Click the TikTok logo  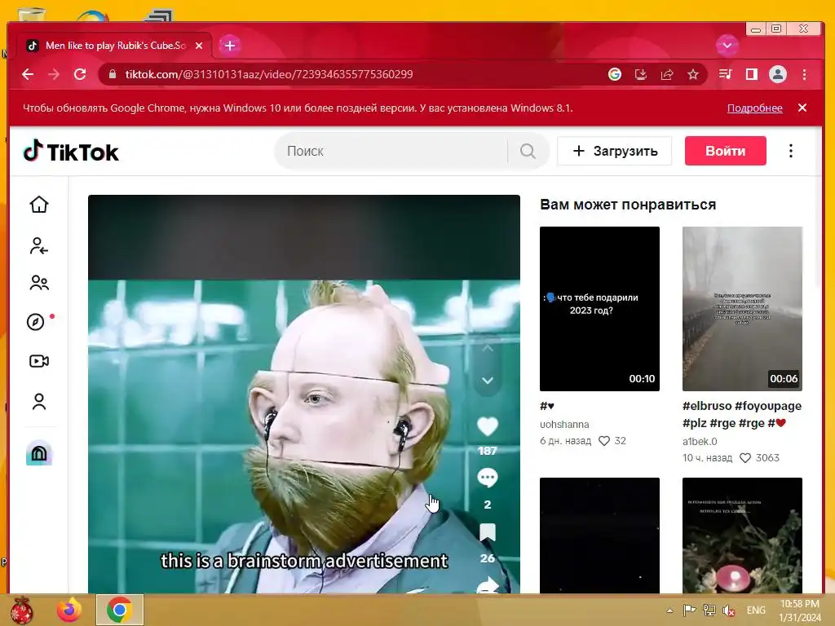pyautogui.click(x=71, y=152)
